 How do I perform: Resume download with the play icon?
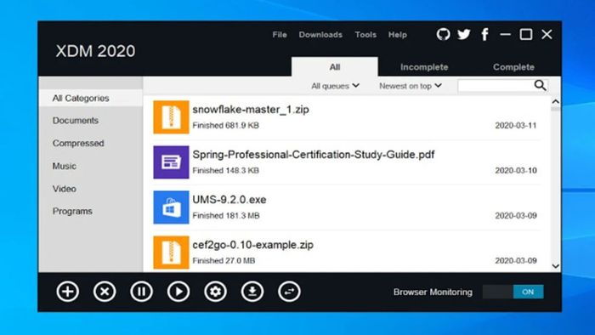pyautogui.click(x=178, y=292)
